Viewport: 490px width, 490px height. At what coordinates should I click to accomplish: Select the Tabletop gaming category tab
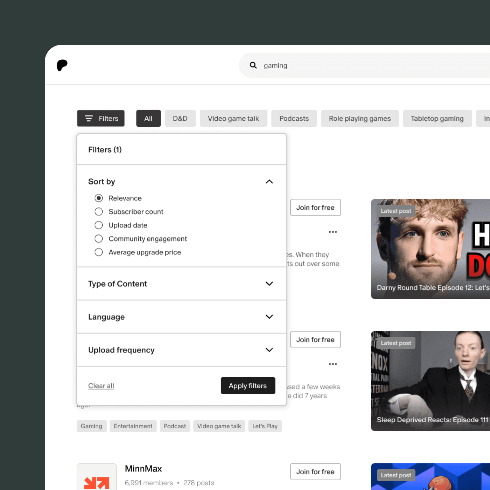pos(437,118)
